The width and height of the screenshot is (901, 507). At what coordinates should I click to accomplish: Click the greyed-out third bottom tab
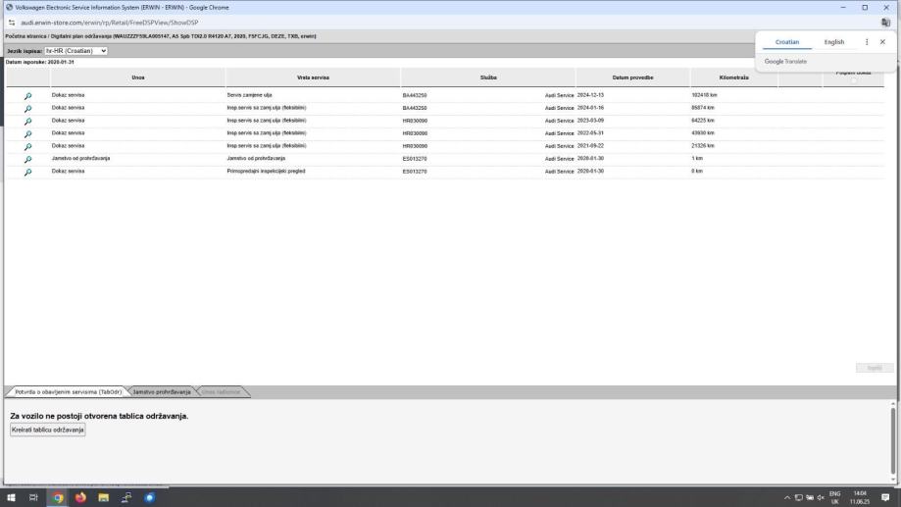222,392
